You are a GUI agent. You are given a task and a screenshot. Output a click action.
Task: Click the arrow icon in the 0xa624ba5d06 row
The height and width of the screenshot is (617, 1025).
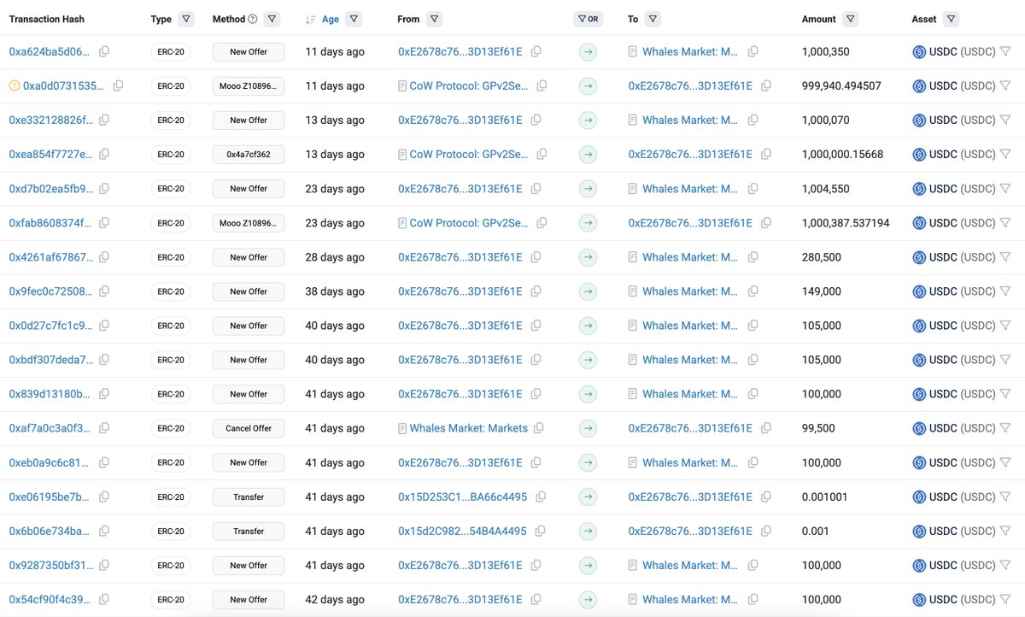[588, 52]
